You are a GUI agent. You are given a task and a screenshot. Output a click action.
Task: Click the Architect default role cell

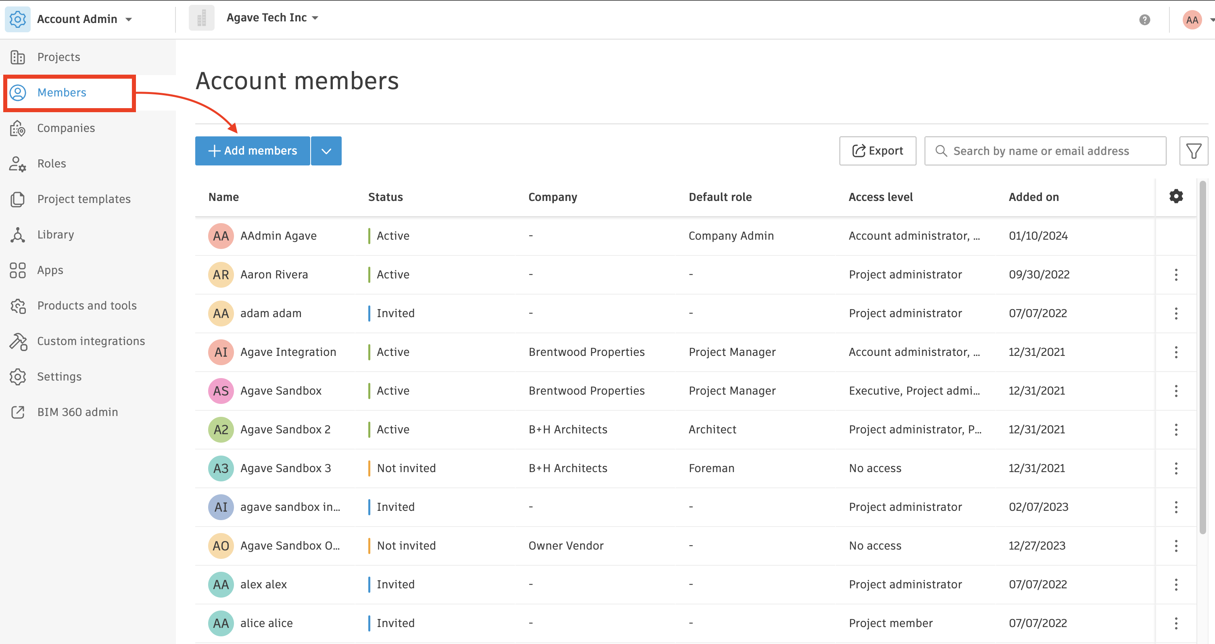(712, 429)
